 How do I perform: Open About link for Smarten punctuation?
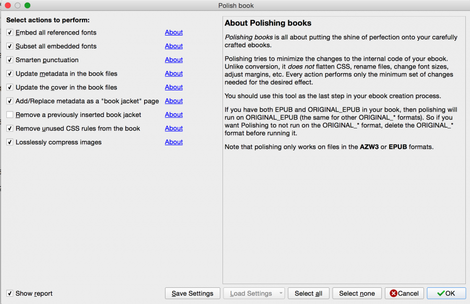[x=173, y=60]
